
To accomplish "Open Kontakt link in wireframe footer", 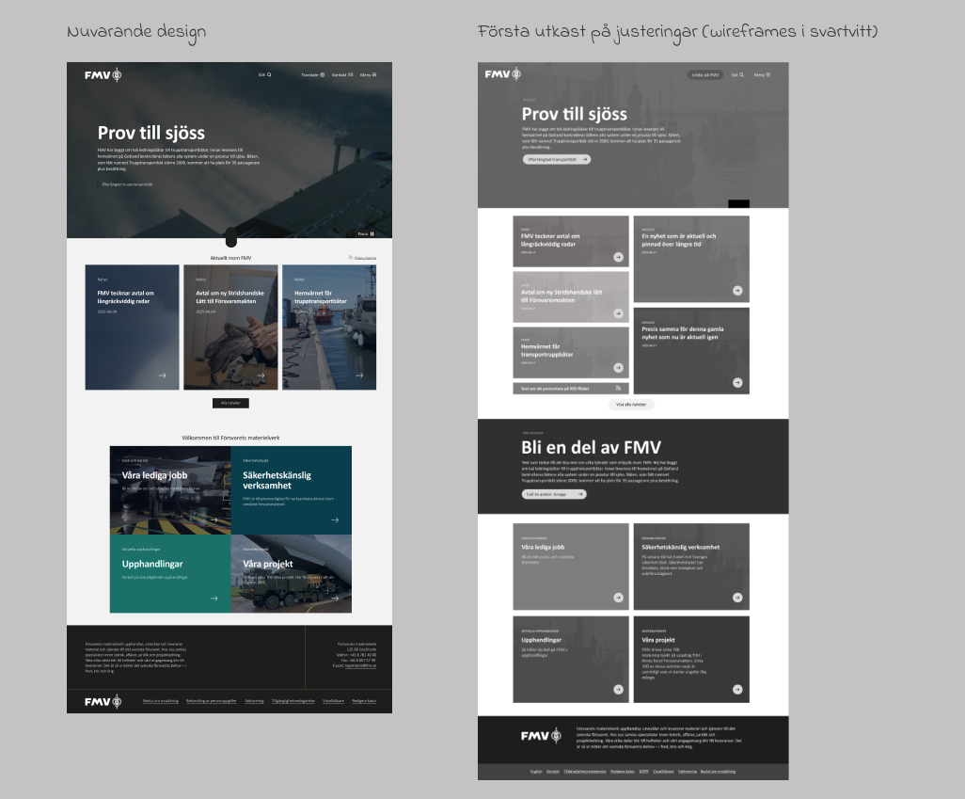I will tap(553, 772).
